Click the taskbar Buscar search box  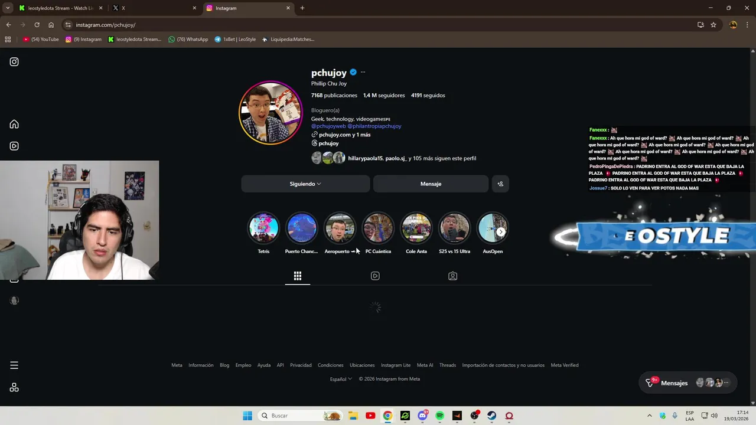click(x=301, y=416)
